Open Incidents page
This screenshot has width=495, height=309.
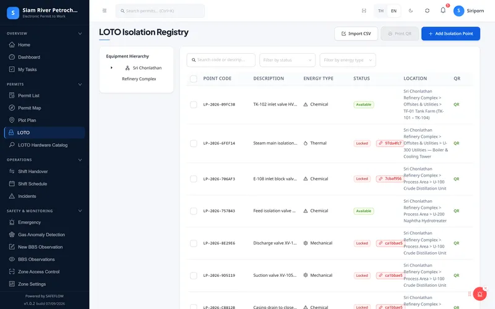45,196
